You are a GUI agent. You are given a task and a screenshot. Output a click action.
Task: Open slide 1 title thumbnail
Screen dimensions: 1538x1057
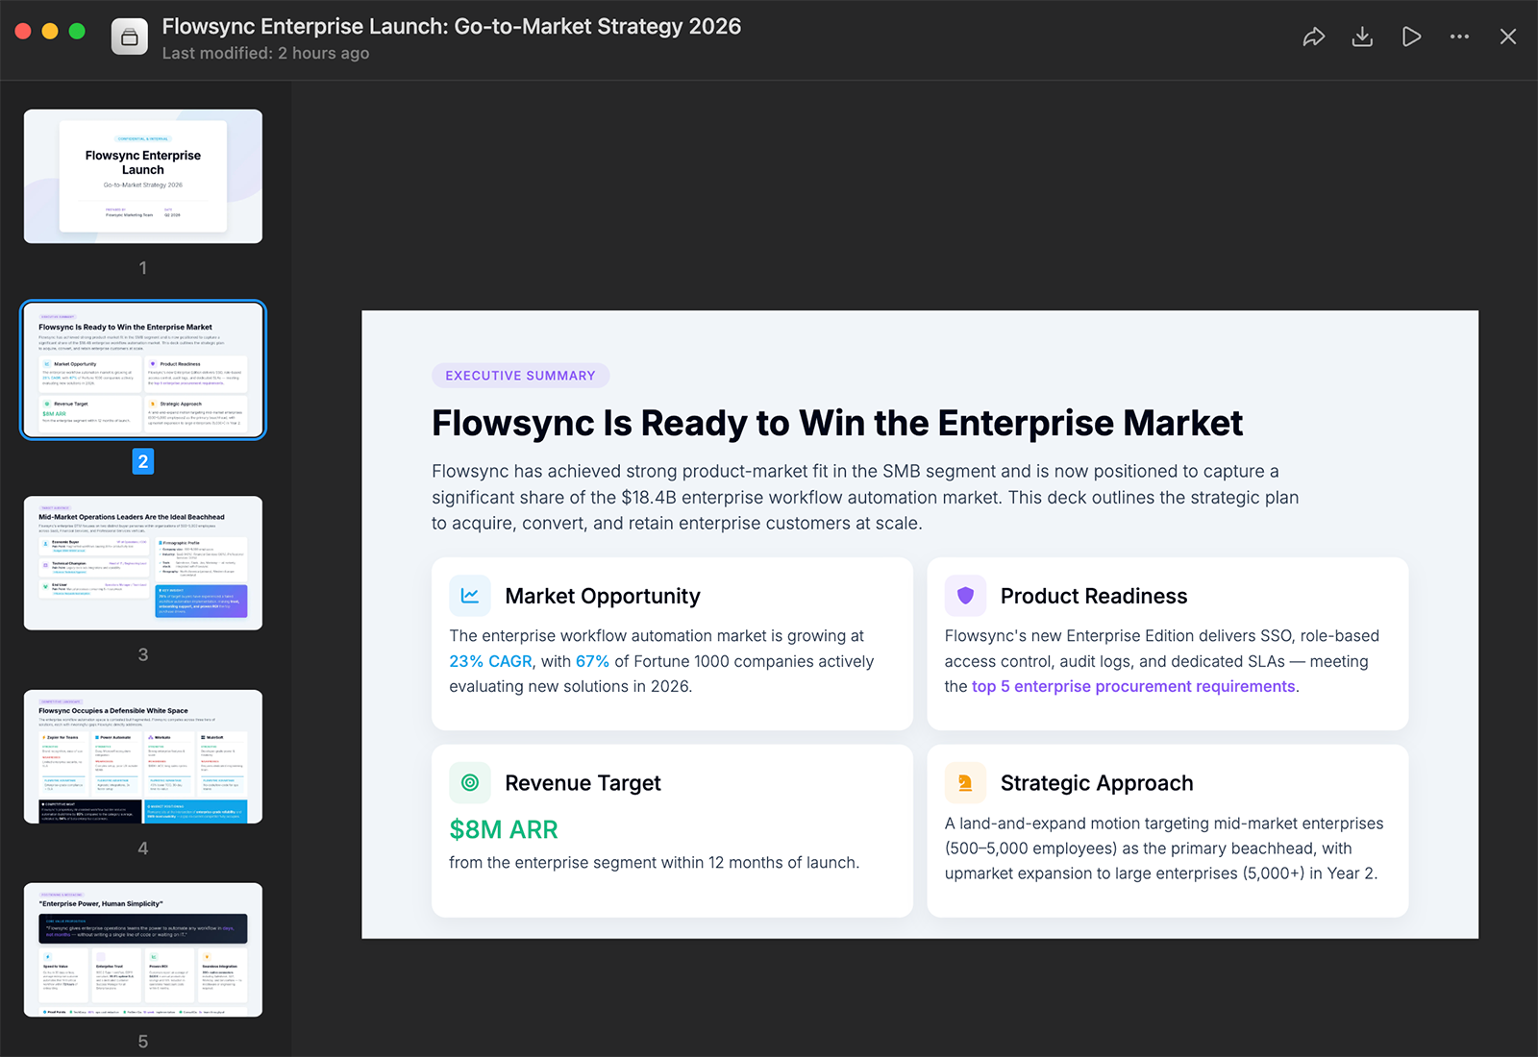(x=143, y=176)
